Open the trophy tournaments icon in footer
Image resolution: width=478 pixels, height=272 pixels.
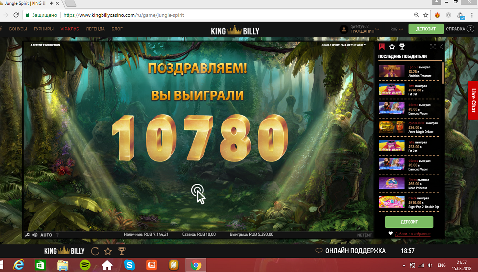tap(121, 251)
